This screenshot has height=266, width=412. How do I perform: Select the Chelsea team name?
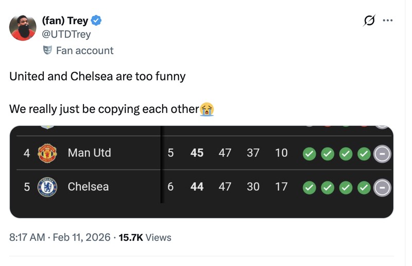point(88,187)
